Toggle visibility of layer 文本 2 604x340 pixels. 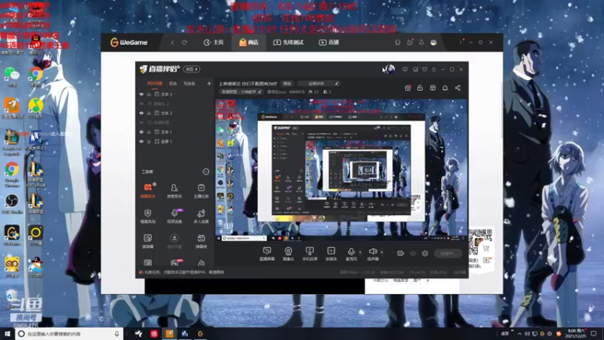point(141,113)
